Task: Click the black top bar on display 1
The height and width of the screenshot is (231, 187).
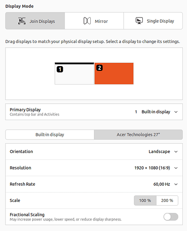Action: (x=74, y=63)
